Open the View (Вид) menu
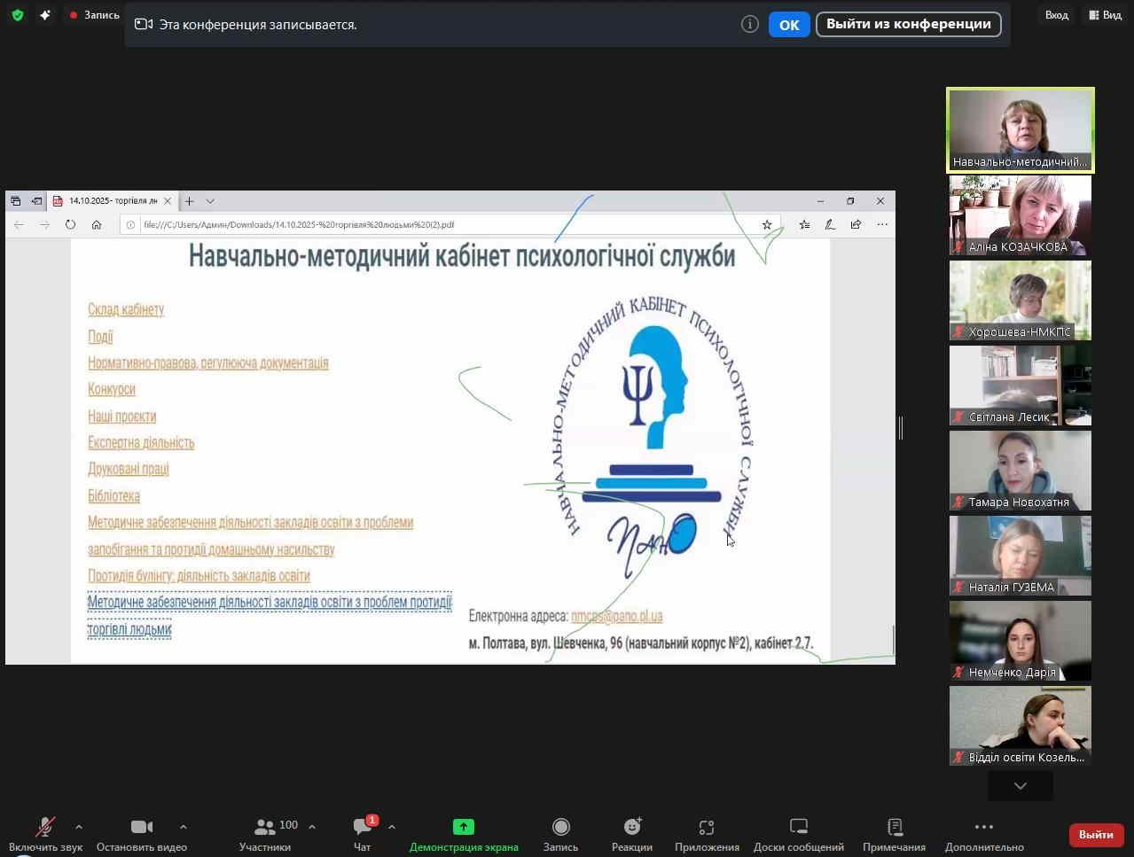The image size is (1134, 857). [1106, 15]
